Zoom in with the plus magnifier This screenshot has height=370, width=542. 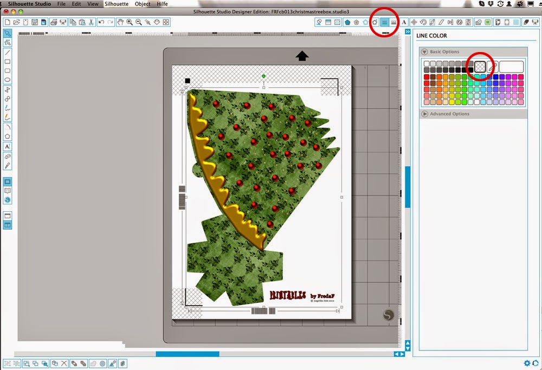[x=130, y=22]
